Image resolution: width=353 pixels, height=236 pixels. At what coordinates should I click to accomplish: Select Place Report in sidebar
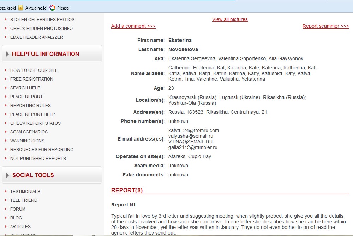coord(26,97)
